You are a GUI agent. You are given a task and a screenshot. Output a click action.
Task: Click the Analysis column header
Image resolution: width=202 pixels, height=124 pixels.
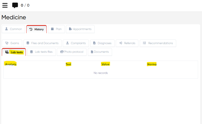11,64
